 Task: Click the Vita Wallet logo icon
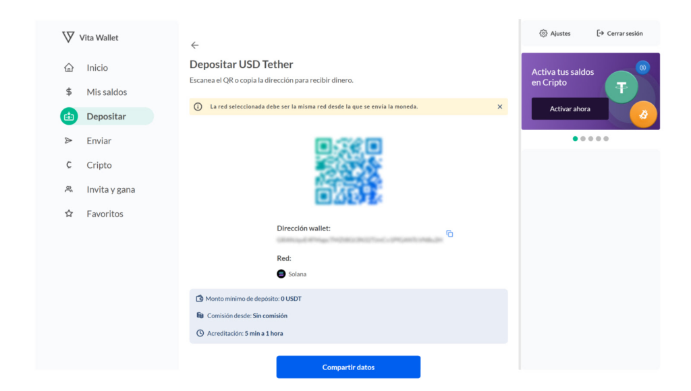(68, 37)
